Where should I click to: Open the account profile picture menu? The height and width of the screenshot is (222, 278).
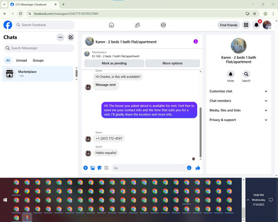point(267,25)
